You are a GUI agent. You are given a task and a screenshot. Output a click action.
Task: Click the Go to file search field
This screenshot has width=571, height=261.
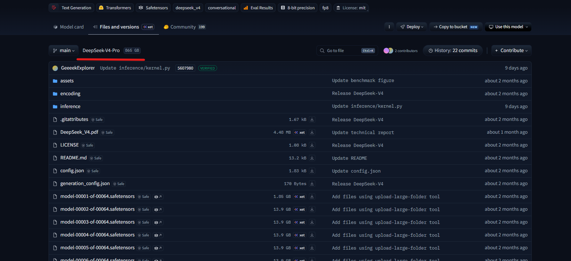pyautogui.click(x=347, y=51)
